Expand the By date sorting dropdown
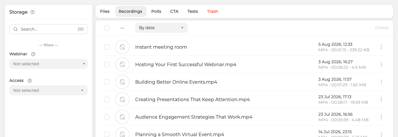Screen dimensions: 398x137 [162, 28]
